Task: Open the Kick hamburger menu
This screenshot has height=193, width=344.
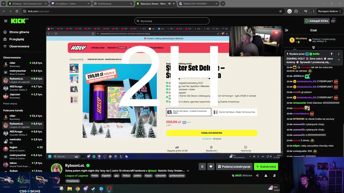Action: 6,21
